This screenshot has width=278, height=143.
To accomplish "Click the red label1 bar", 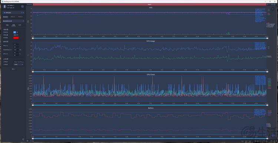I will [x=150, y=4].
